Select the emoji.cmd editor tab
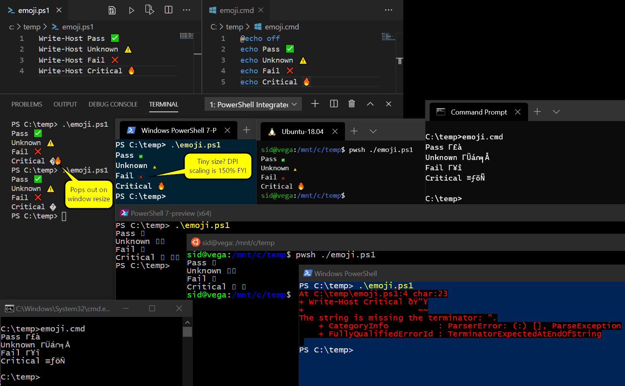Viewport: 625px width, 386px height. (x=235, y=10)
